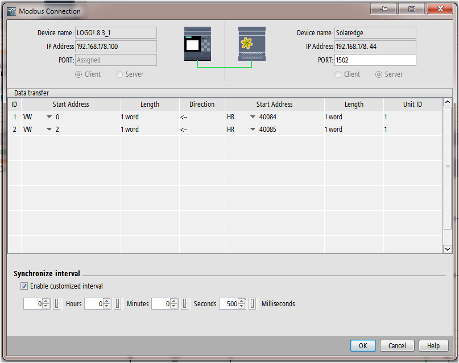This screenshot has width=459, height=363.
Task: Click the Direction column header
Action: coord(202,105)
